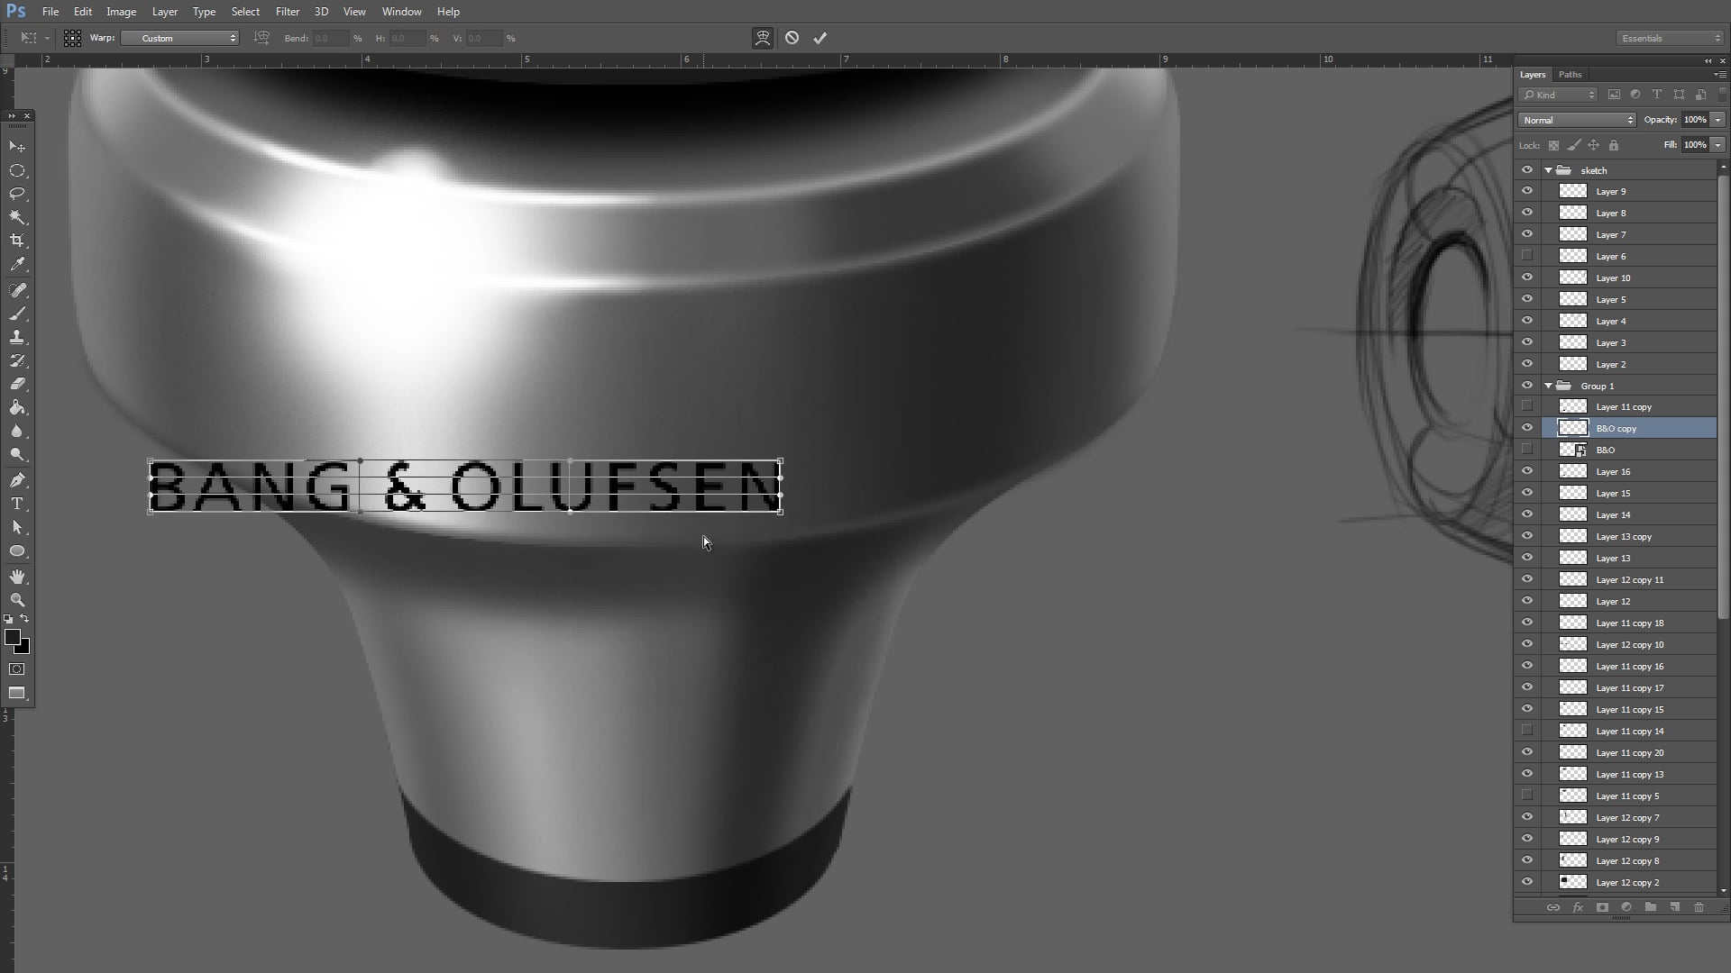The height and width of the screenshot is (973, 1731).
Task: Commit the warp transform with checkmark
Action: (820, 38)
